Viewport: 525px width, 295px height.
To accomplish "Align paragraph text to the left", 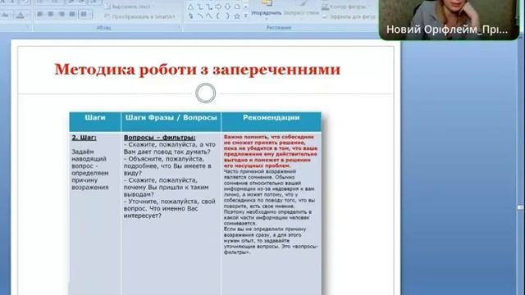I will [x=40, y=14].
